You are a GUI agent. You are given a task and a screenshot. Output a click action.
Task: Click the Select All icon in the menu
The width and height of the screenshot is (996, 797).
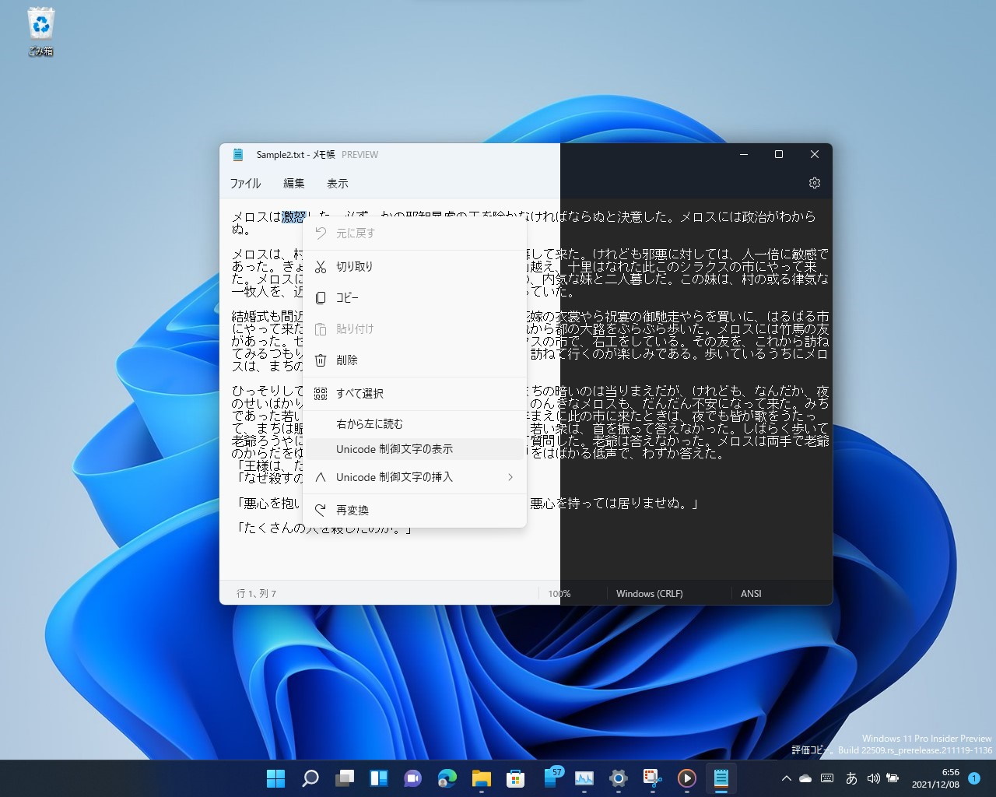tap(320, 393)
